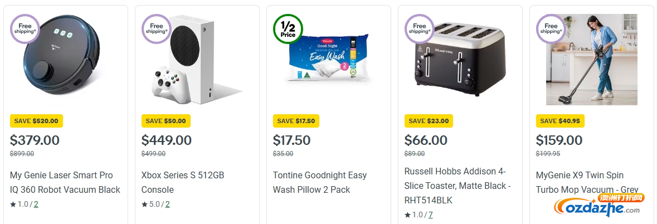Click the star rating icon under Russell Hobbs toaster
This screenshot has height=224, width=657.
pos(407,215)
